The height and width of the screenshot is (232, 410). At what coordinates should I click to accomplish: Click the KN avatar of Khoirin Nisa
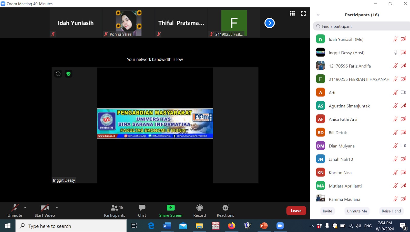(x=321, y=172)
